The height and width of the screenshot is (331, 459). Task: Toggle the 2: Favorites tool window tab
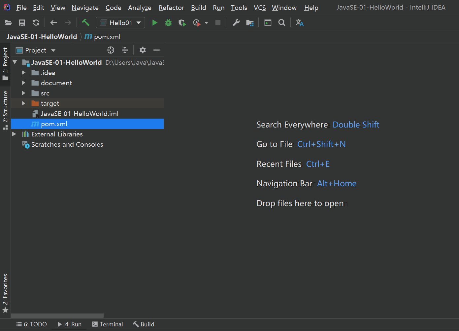(5, 293)
